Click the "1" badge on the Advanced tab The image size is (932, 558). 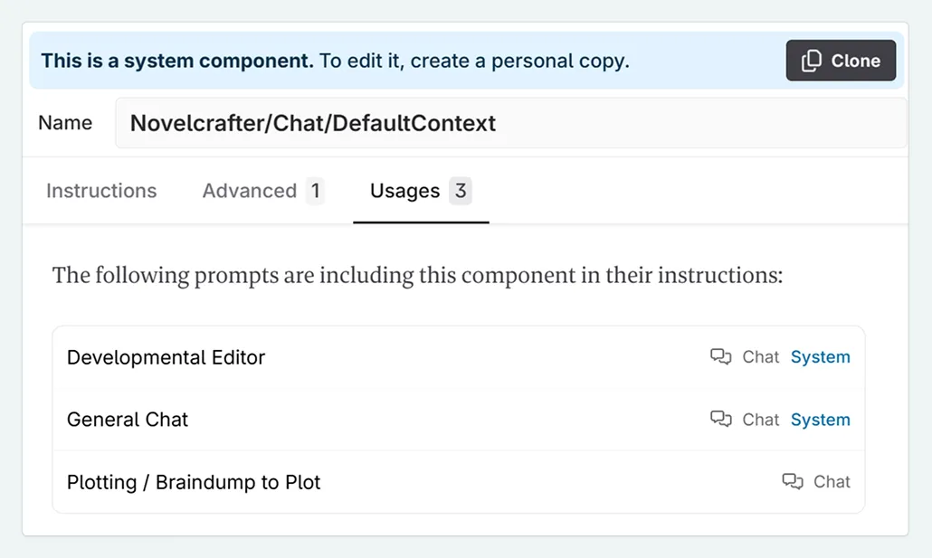pos(316,191)
